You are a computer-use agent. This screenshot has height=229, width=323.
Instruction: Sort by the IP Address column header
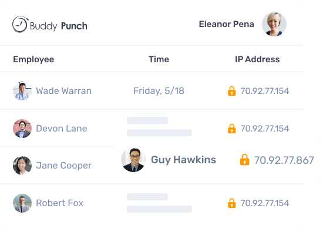(x=257, y=59)
